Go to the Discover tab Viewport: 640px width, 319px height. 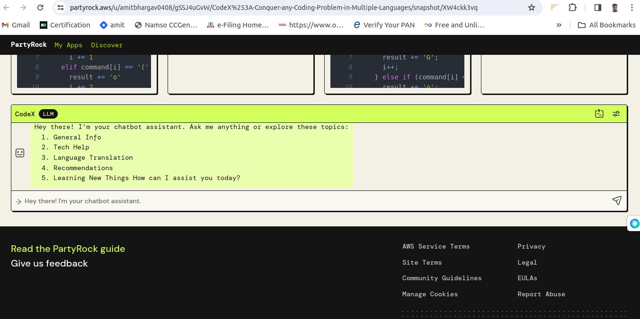pos(107,45)
